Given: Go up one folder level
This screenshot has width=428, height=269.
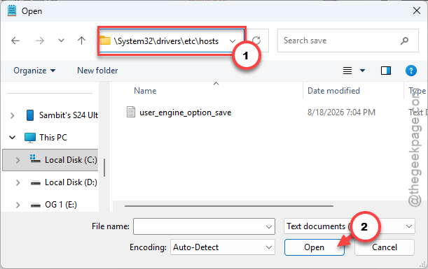Looking at the screenshot, I should click(x=81, y=41).
